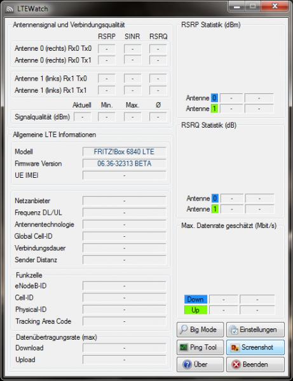Open the Einstellungen dialog
The height and width of the screenshot is (381, 293).
(256, 330)
